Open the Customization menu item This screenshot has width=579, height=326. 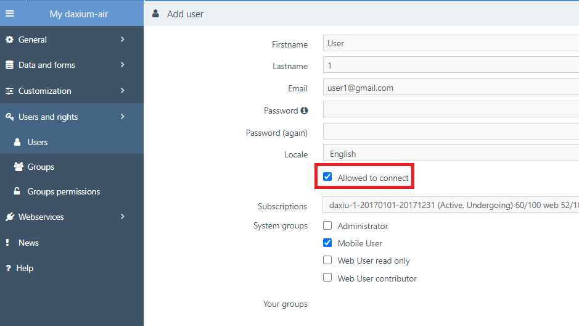[72, 91]
